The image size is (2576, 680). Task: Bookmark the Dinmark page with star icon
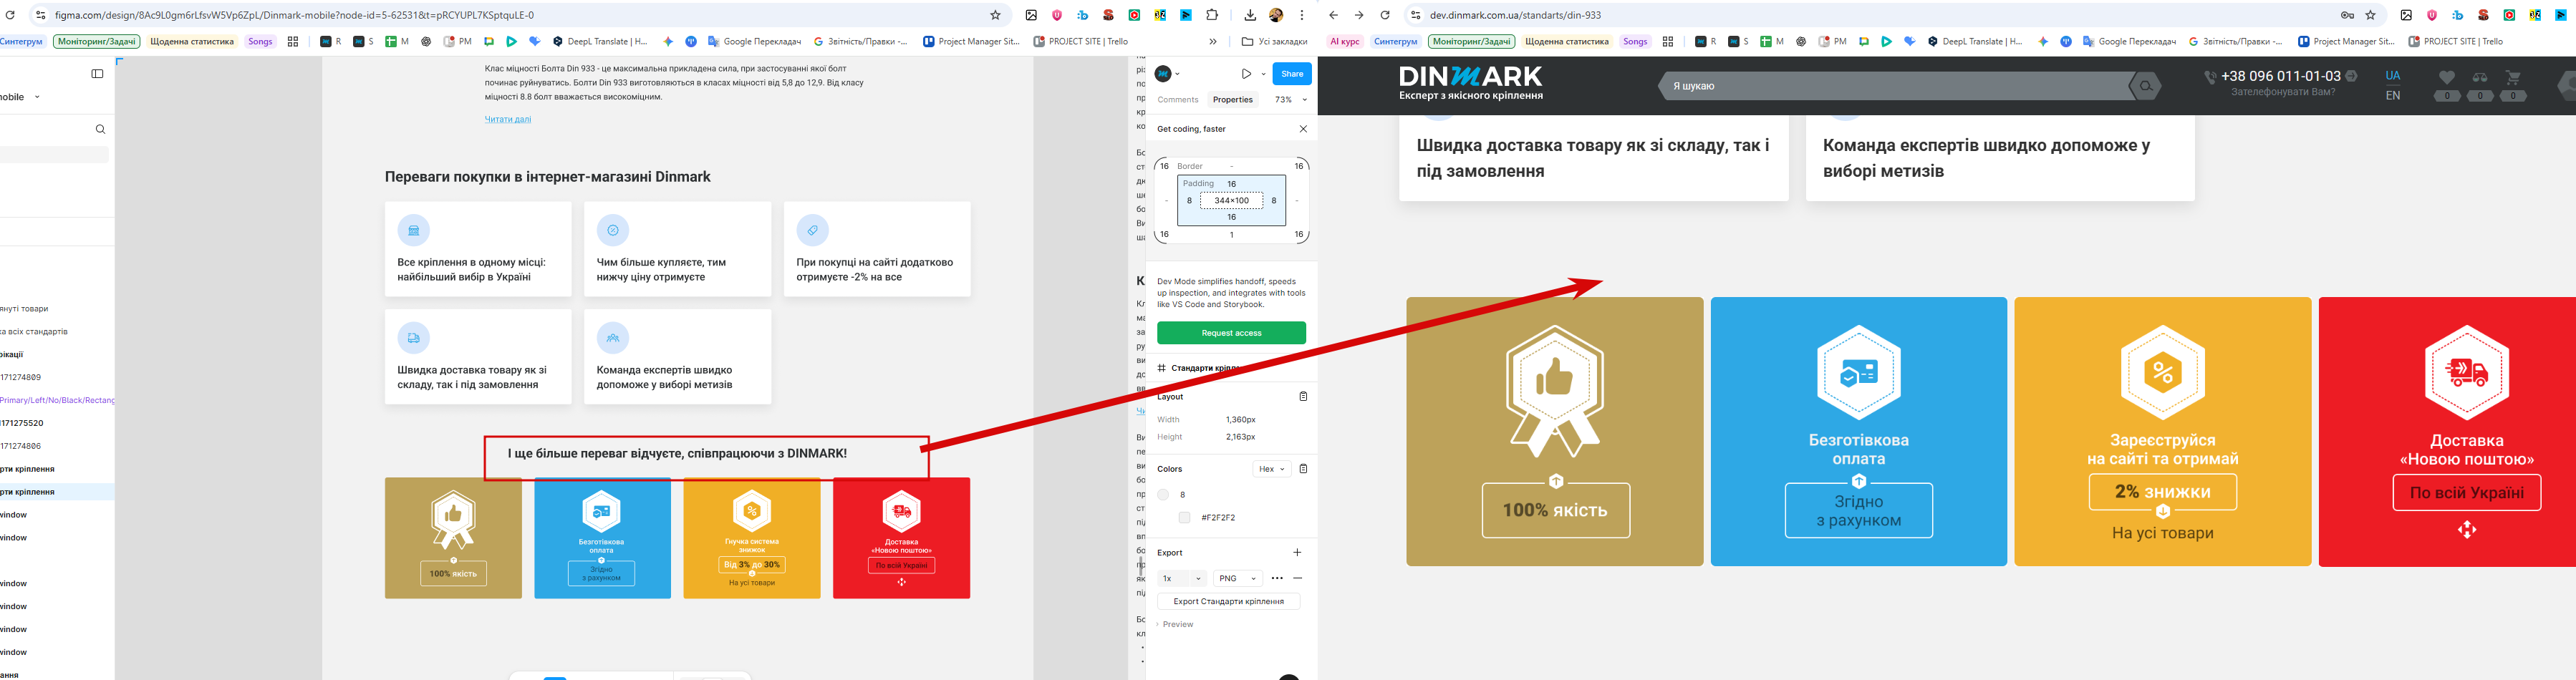pos(2370,15)
